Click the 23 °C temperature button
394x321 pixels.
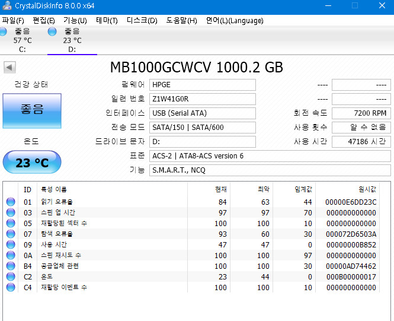[x=32, y=162]
